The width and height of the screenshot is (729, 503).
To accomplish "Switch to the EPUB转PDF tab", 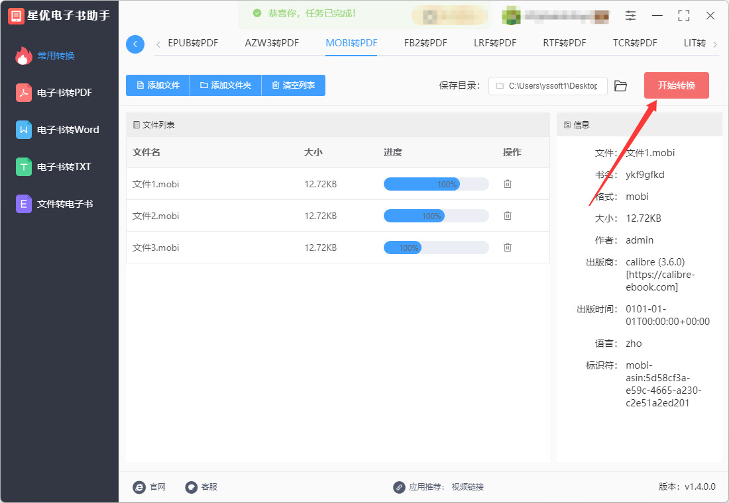I will pyautogui.click(x=193, y=43).
